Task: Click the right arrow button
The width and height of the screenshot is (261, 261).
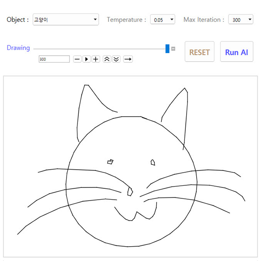Action: 128,59
